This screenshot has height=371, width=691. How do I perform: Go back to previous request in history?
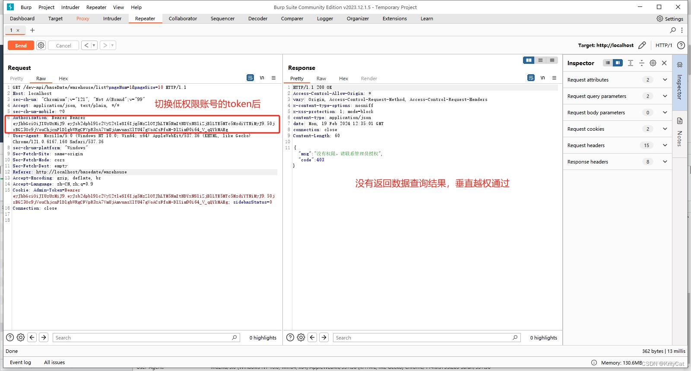(x=86, y=45)
